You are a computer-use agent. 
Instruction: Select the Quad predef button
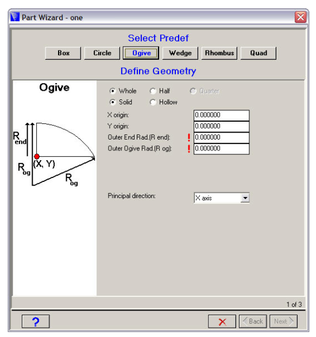click(259, 53)
